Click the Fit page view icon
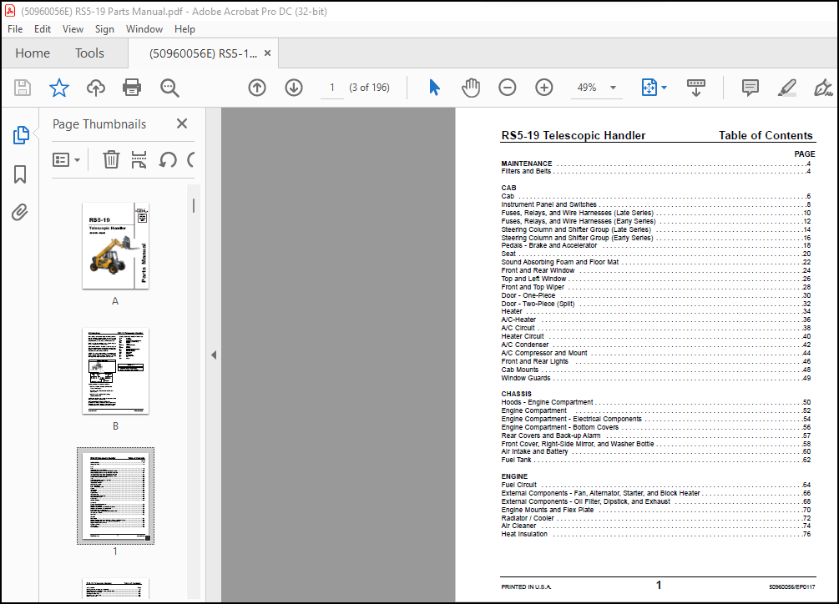 [649, 87]
